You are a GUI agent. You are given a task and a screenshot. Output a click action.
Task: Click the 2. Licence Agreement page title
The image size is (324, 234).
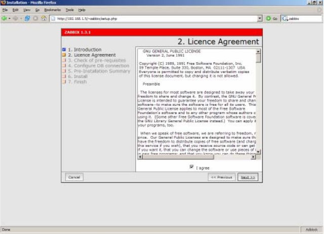(218, 42)
